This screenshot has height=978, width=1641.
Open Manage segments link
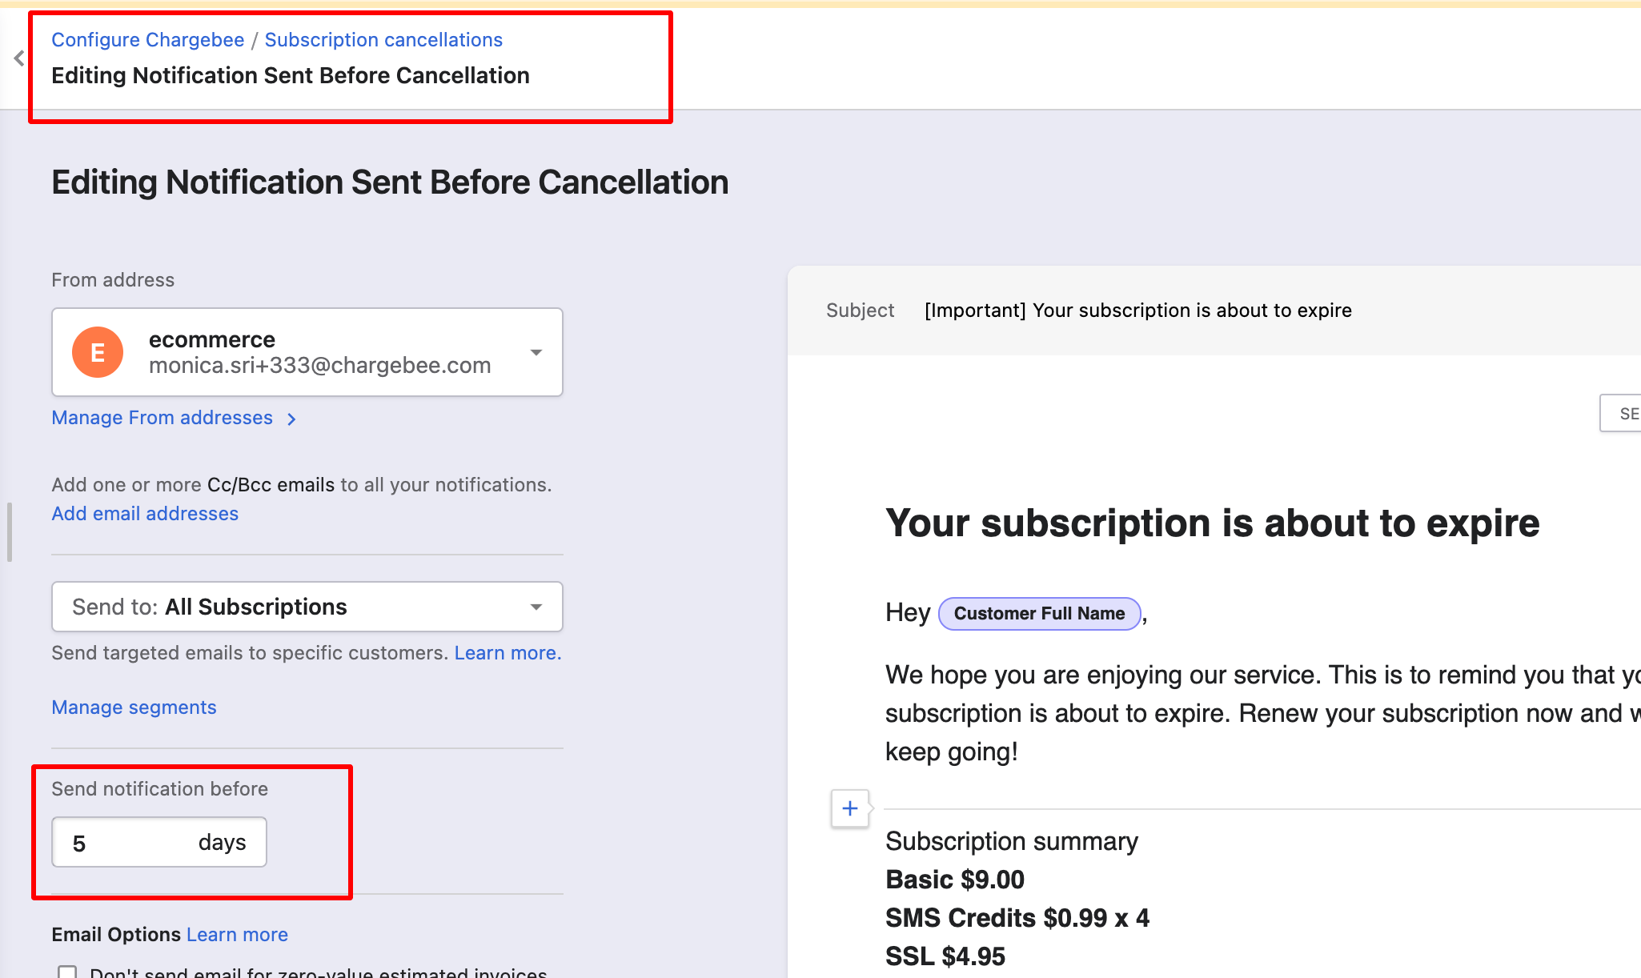click(x=134, y=707)
